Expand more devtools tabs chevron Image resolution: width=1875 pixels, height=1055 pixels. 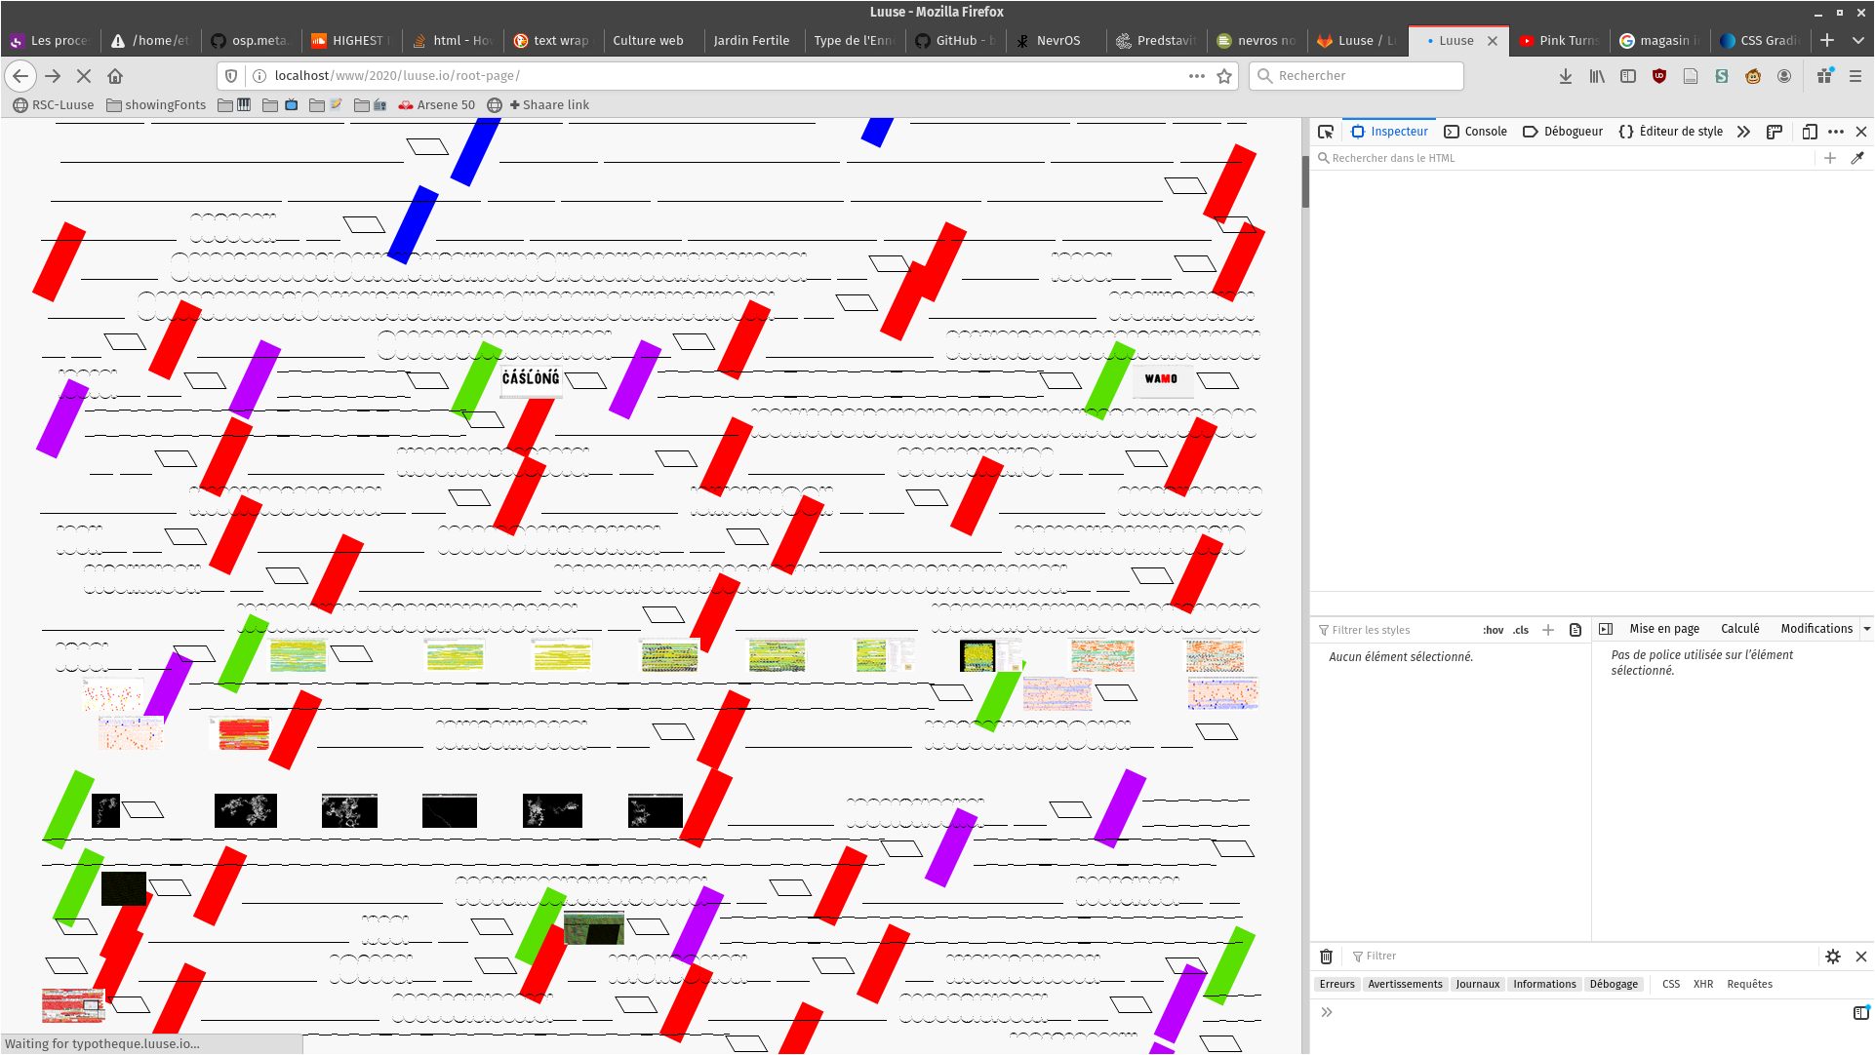coord(1743,132)
